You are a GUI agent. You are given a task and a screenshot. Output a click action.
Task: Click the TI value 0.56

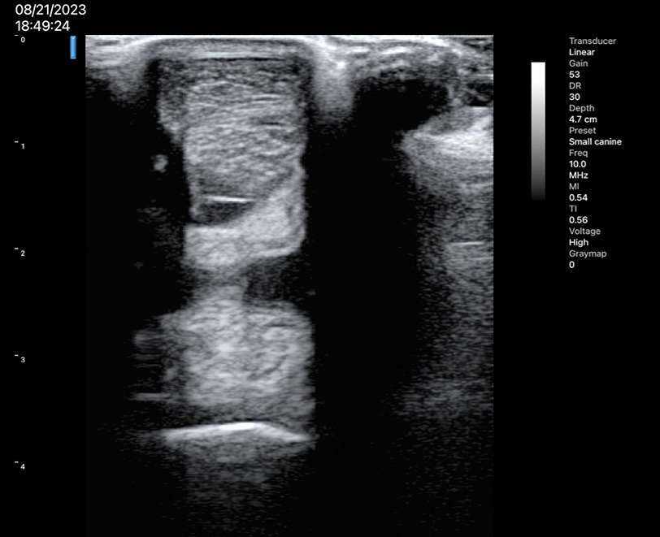coord(578,220)
